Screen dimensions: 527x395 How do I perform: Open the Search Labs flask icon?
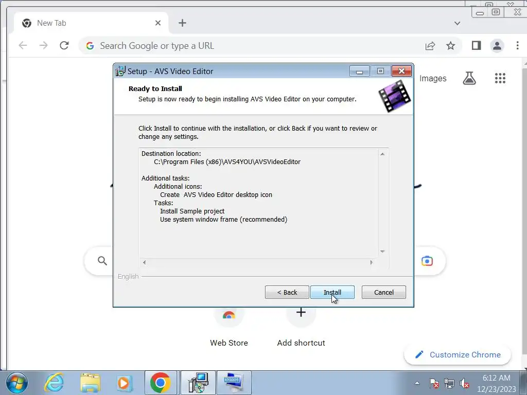(x=469, y=78)
